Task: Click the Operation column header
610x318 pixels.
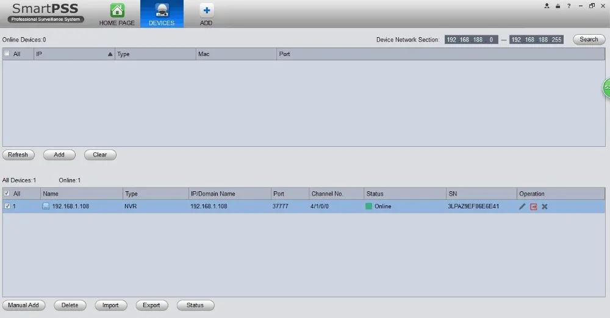Action: coord(561,194)
